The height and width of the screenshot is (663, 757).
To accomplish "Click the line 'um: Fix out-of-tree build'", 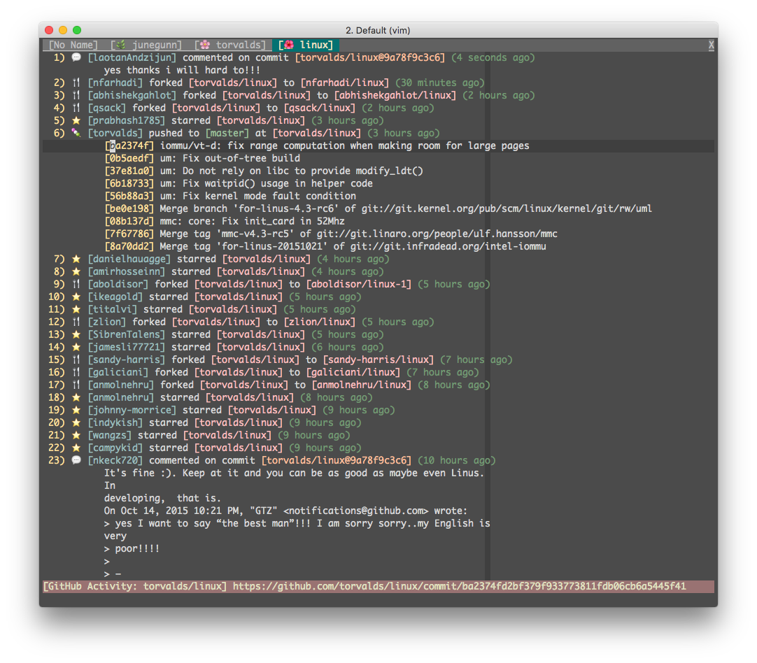I will pyautogui.click(x=230, y=158).
